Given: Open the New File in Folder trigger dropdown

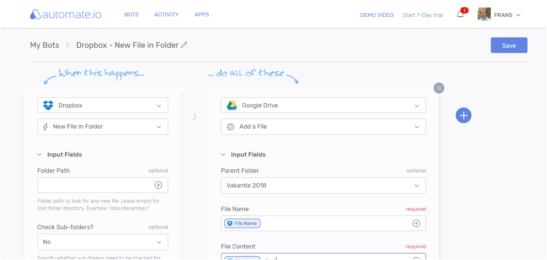Looking at the screenshot, I should coord(103,127).
